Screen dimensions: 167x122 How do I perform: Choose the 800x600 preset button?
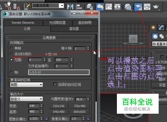(x=79, y=112)
